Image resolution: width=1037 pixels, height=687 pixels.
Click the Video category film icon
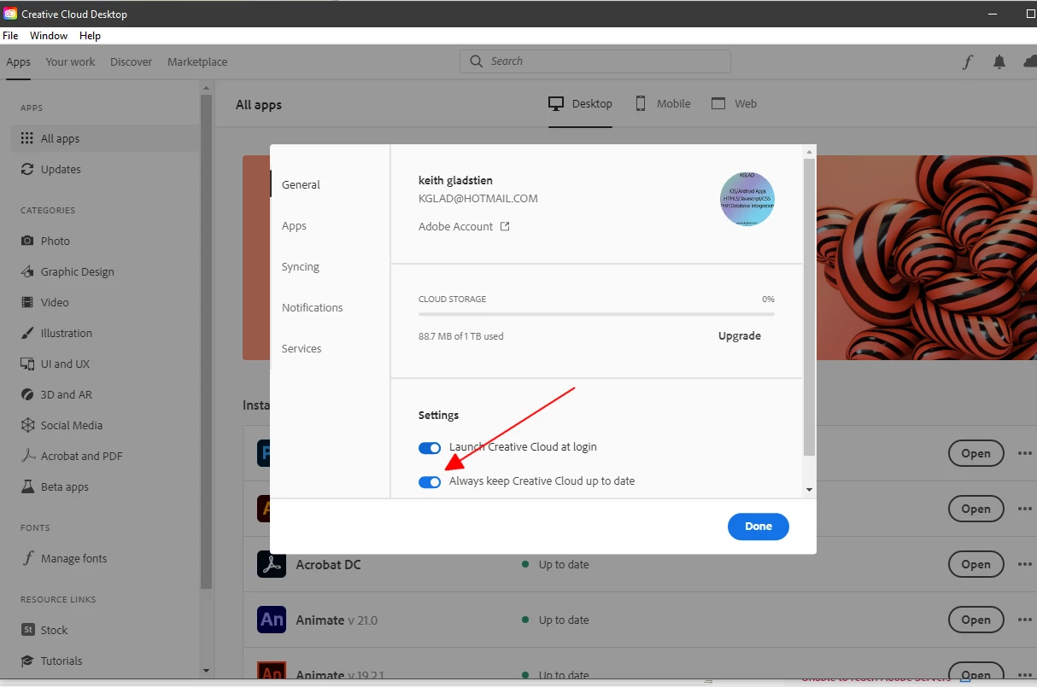pyautogui.click(x=27, y=302)
